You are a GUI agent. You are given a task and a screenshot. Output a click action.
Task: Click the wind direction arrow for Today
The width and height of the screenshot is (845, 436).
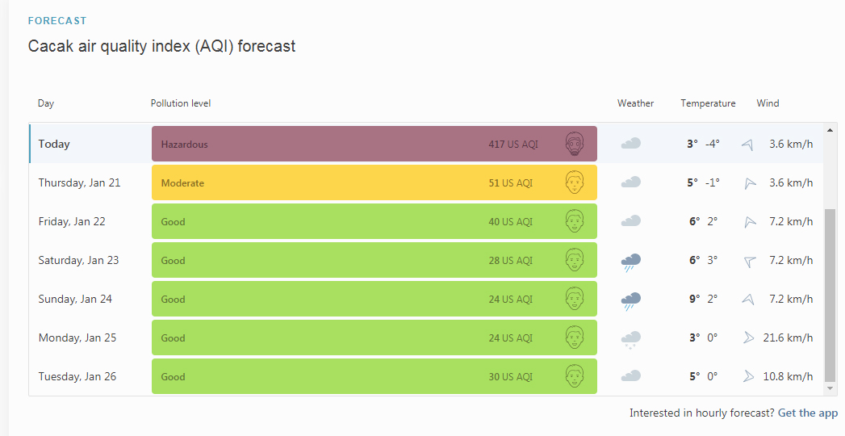(747, 145)
